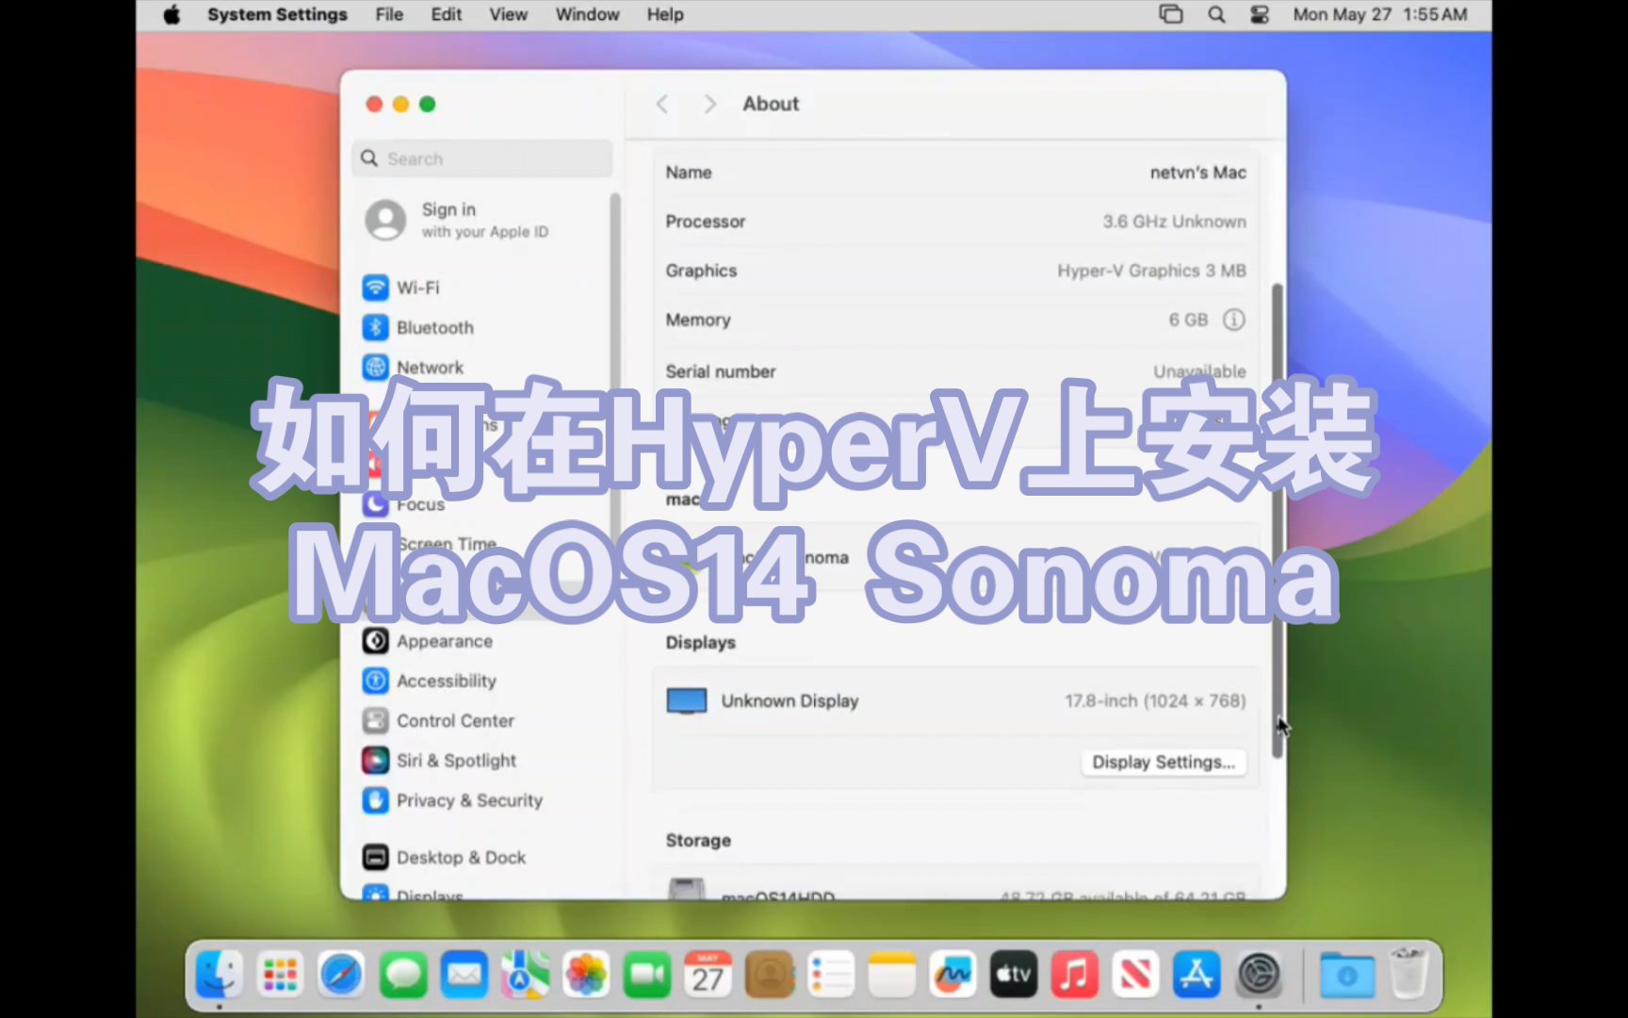This screenshot has width=1628, height=1018.
Task: Open Maps in the Dock
Action: 525,975
